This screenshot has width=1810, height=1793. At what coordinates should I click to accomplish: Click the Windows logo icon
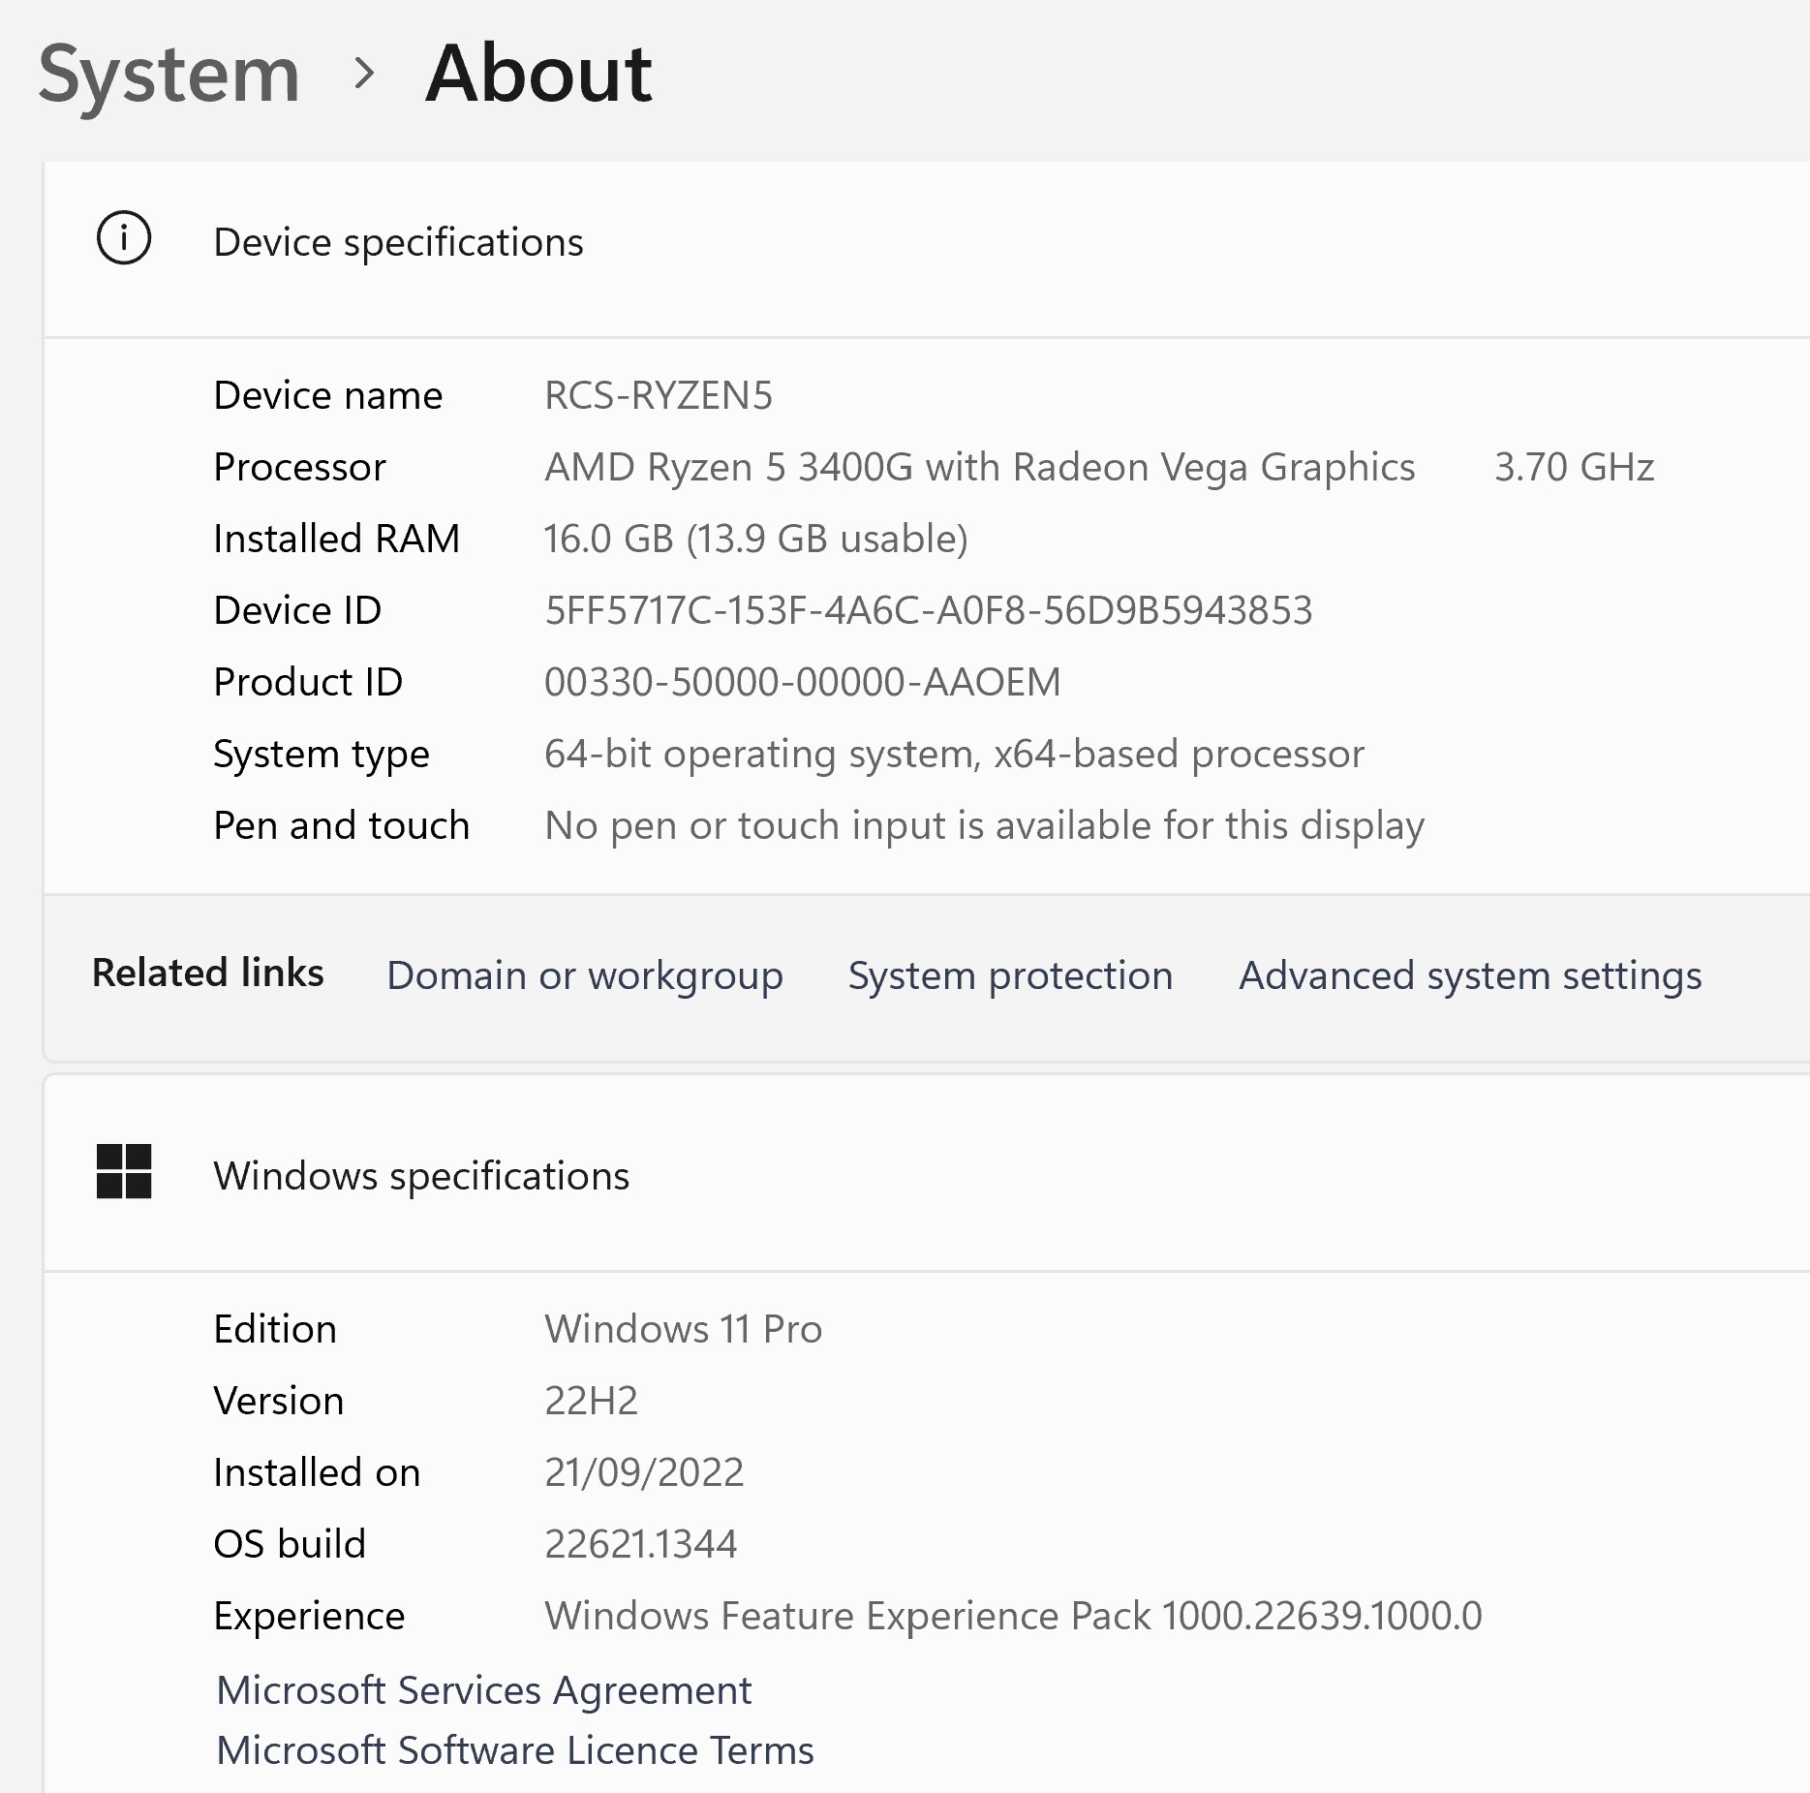124,1171
